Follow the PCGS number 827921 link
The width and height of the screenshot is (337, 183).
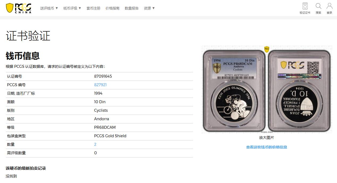point(100,85)
